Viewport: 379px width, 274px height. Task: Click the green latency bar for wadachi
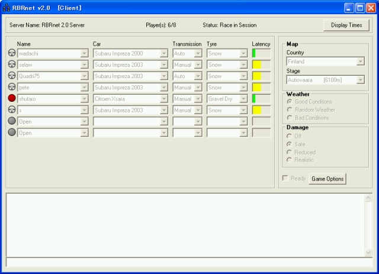(254, 53)
